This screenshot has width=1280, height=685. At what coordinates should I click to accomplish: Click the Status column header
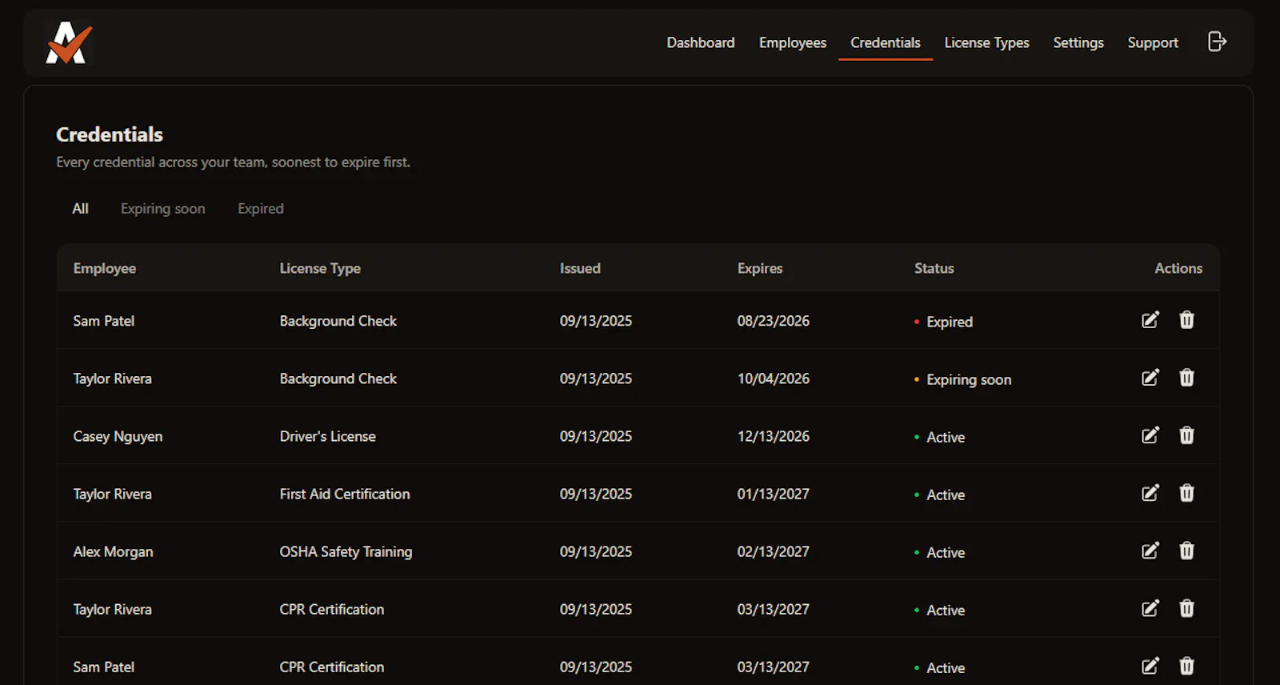[934, 268]
